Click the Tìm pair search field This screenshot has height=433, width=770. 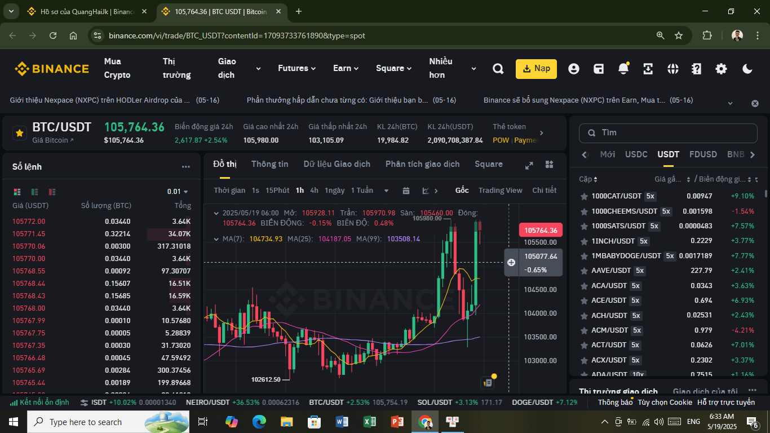point(668,133)
